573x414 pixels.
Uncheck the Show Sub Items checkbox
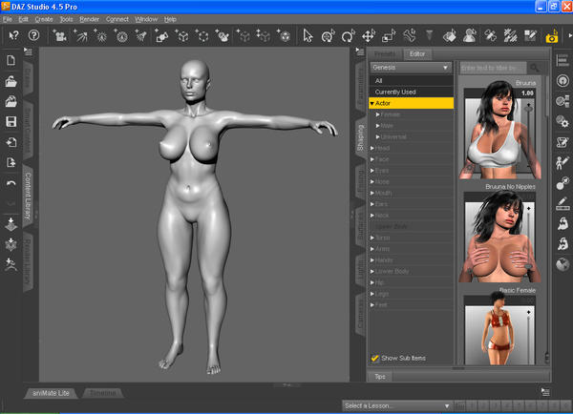374,358
